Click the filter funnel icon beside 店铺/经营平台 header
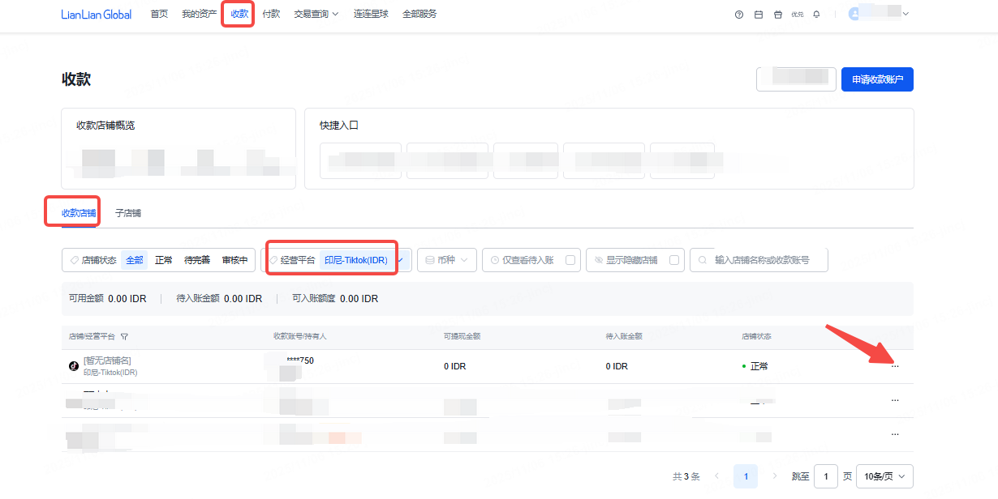Screen dimensions: 998x499 coord(125,336)
